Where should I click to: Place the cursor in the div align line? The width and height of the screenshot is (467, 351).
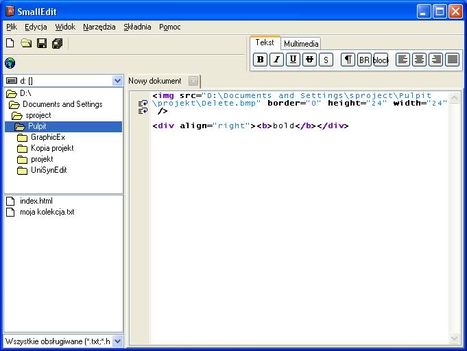tap(250, 125)
